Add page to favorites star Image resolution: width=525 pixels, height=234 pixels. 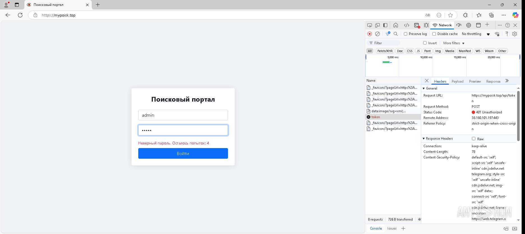tap(450, 15)
